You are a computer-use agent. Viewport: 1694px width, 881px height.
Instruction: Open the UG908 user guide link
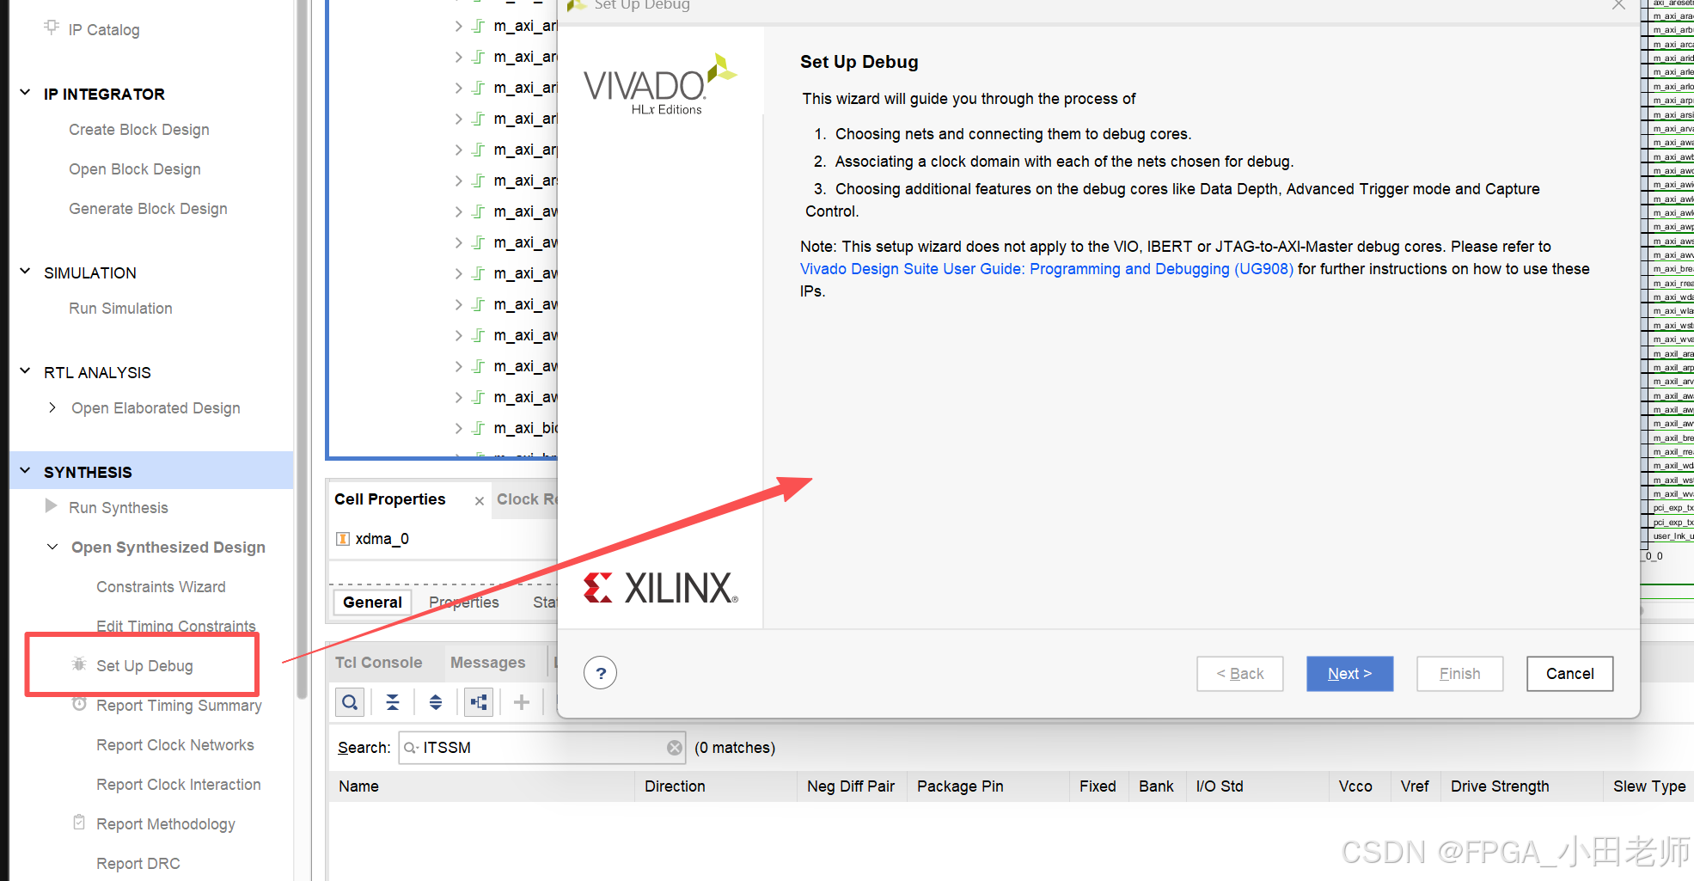(1047, 269)
